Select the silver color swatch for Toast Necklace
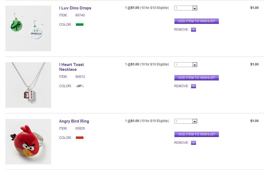Image resolution: width=267 pixels, height=170 pixels. (80, 86)
